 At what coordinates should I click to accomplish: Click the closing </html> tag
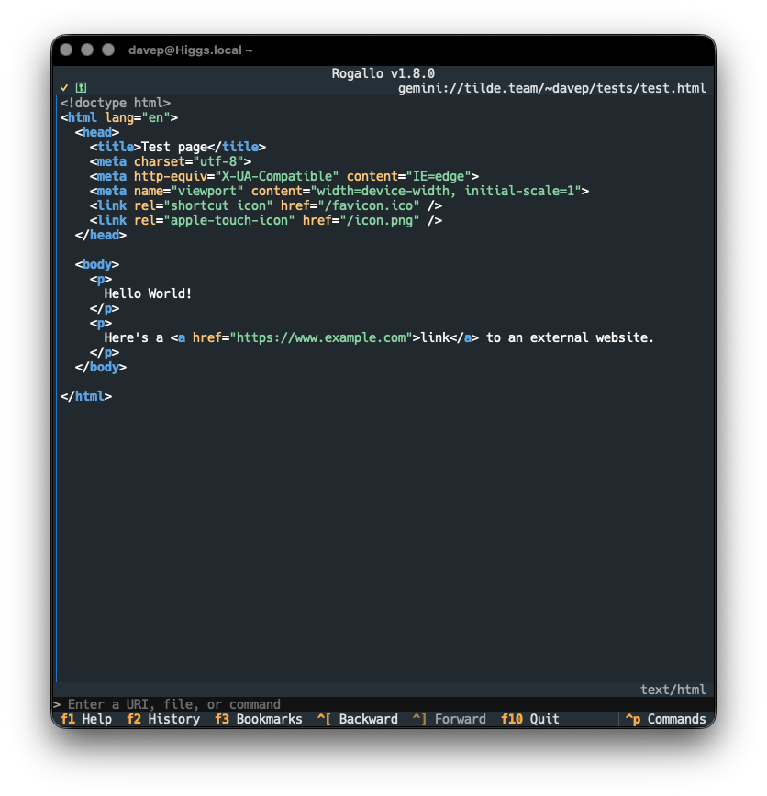tap(86, 396)
